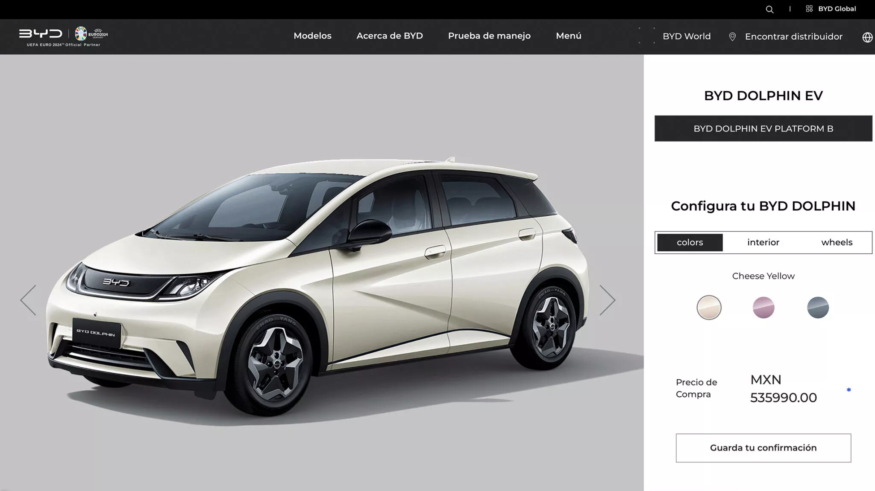Click the BYD logo in header
This screenshot has width=875, height=491.
coord(41,33)
